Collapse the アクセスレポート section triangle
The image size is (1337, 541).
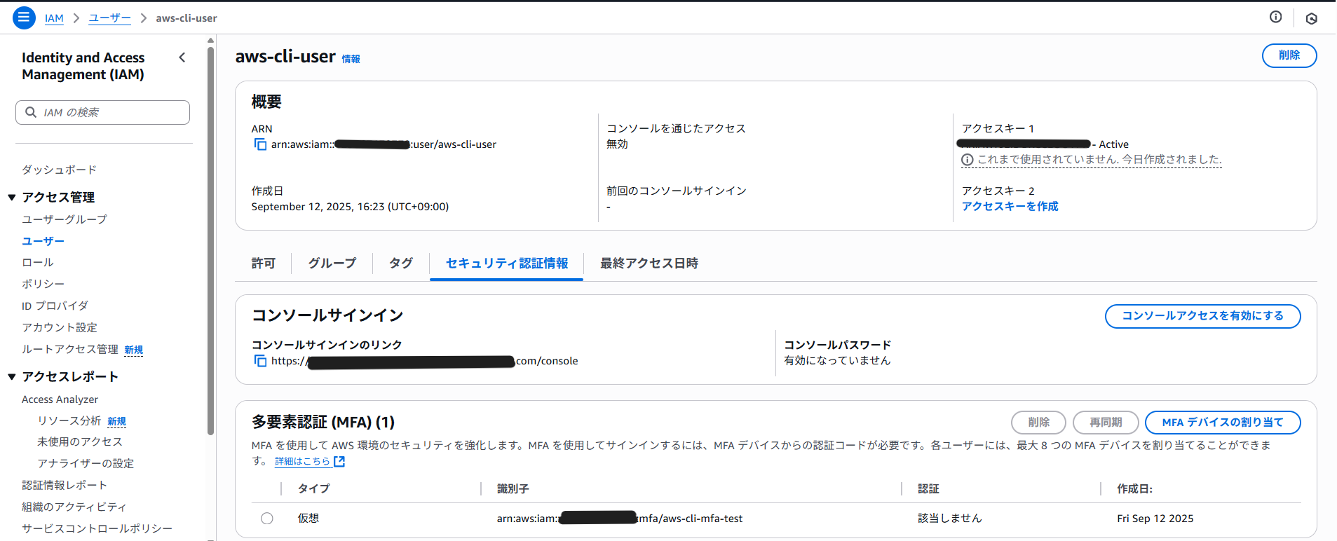[11, 377]
